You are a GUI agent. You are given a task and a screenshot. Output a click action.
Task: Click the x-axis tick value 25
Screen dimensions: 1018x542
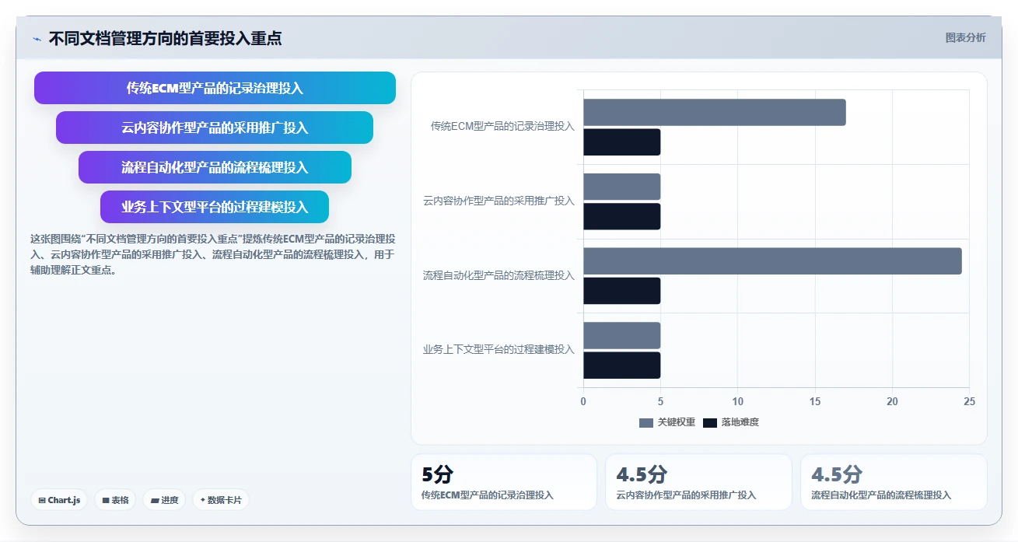(x=969, y=401)
